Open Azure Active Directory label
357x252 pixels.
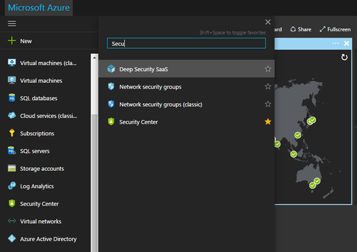click(48, 239)
